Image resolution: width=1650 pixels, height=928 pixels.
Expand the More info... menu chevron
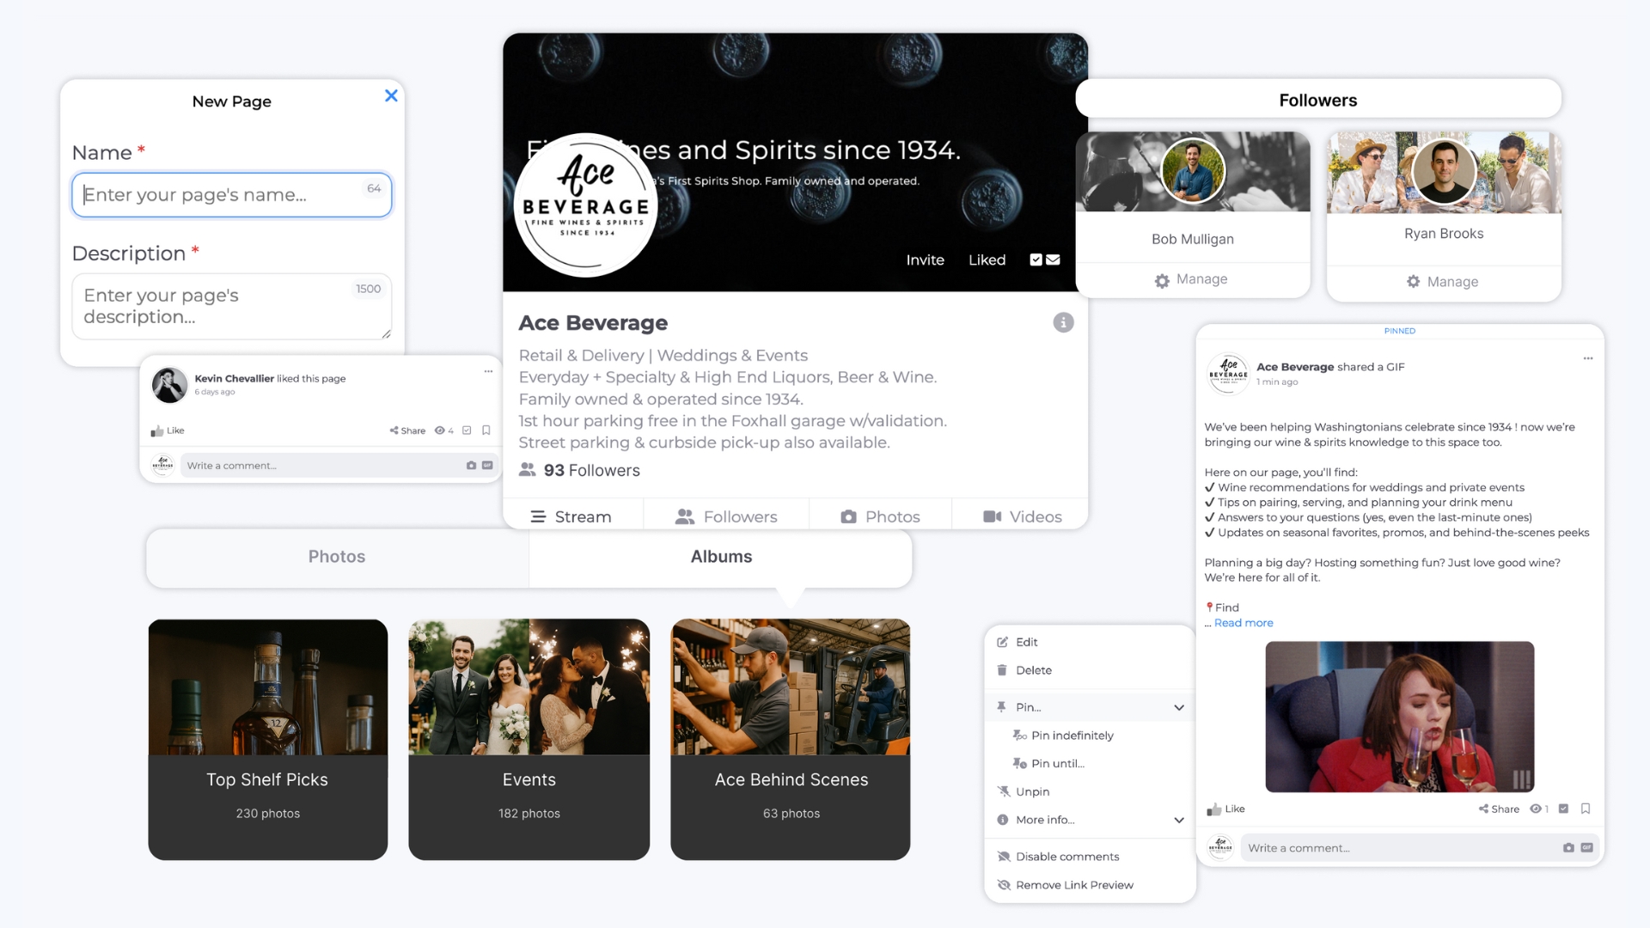[1179, 820]
